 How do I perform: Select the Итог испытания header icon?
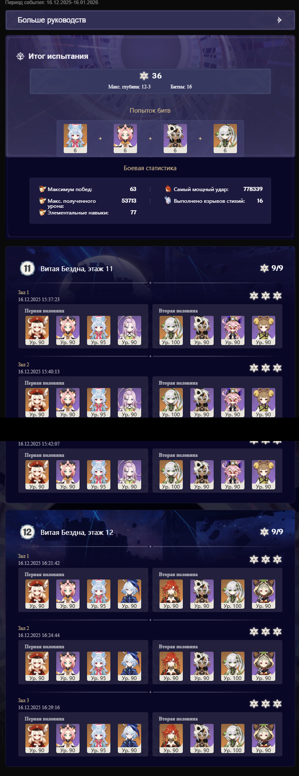pyautogui.click(x=20, y=56)
